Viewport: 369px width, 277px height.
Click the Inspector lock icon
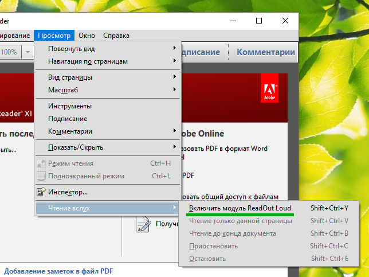[x=41, y=192]
